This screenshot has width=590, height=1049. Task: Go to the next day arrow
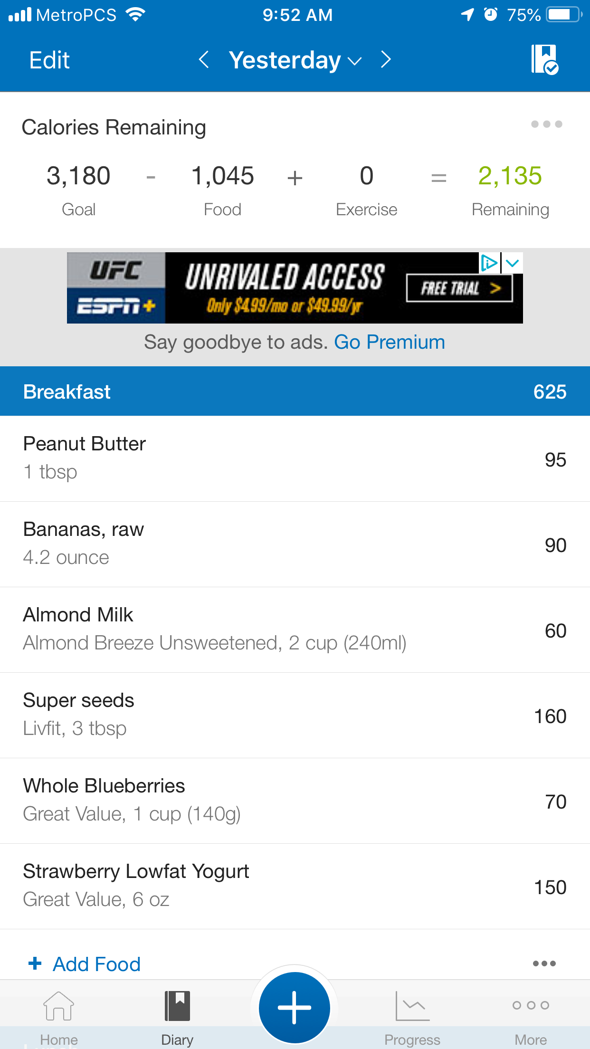386,60
